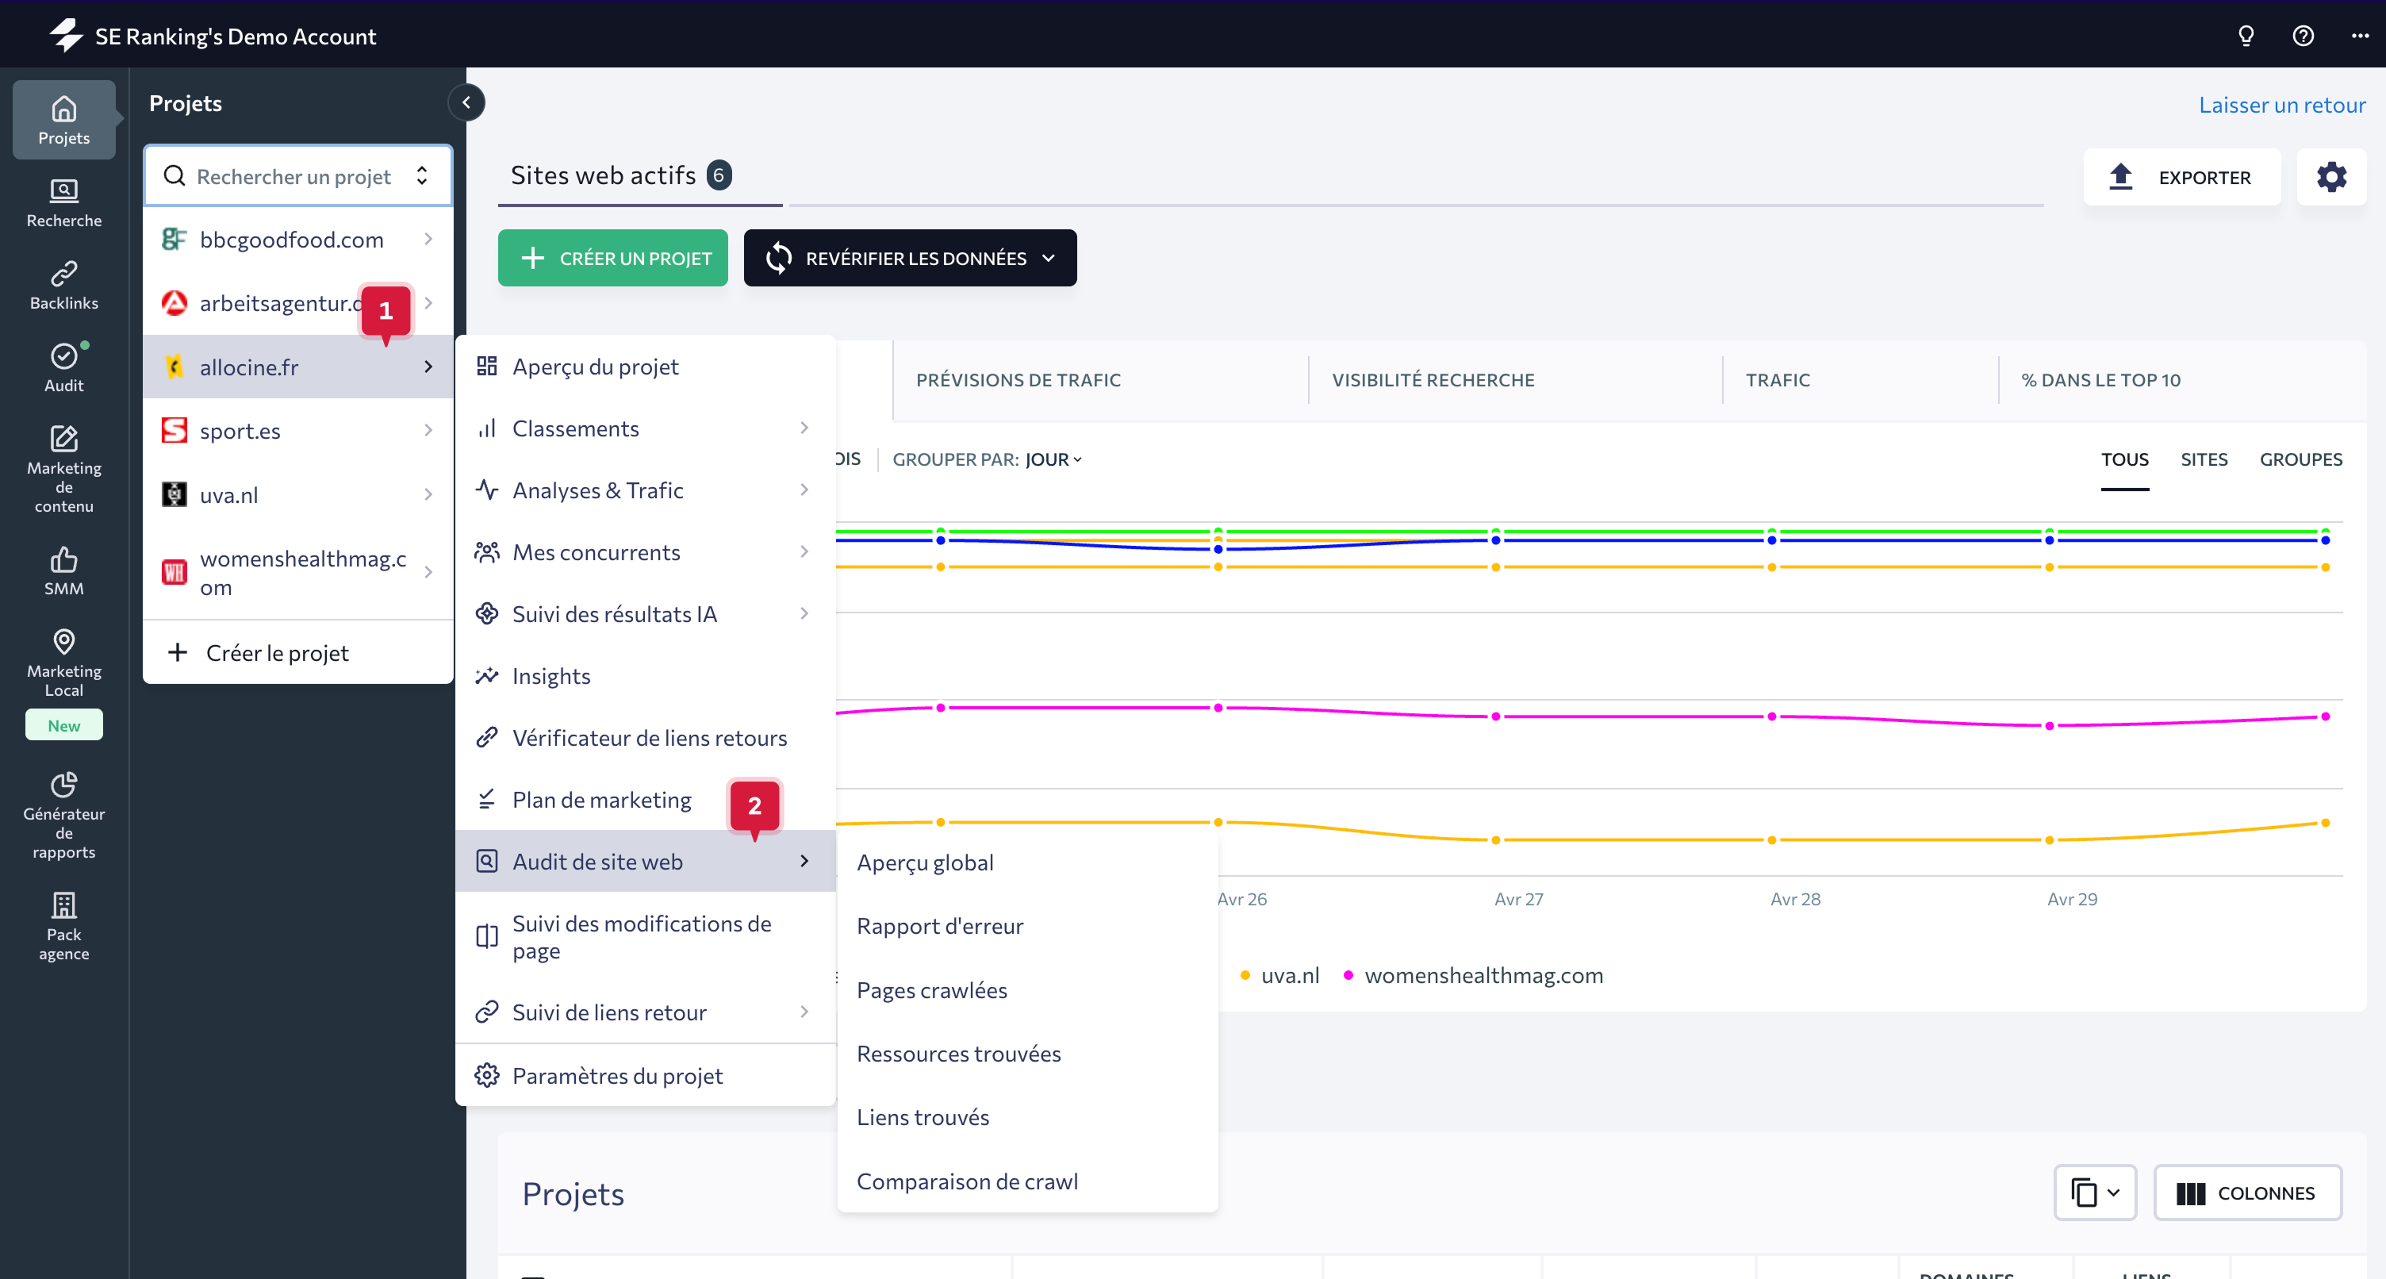Click the Insights sparkline icon
Screen dimensions: 2386x1279
point(486,676)
